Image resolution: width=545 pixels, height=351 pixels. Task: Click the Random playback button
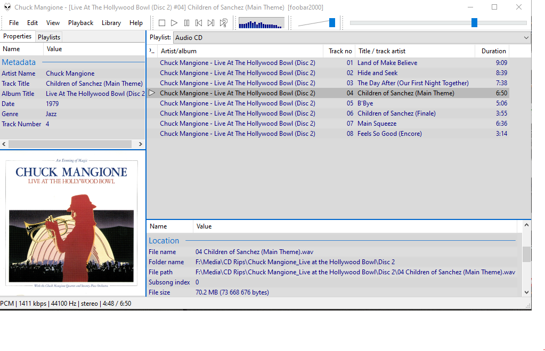pyautogui.click(x=224, y=23)
